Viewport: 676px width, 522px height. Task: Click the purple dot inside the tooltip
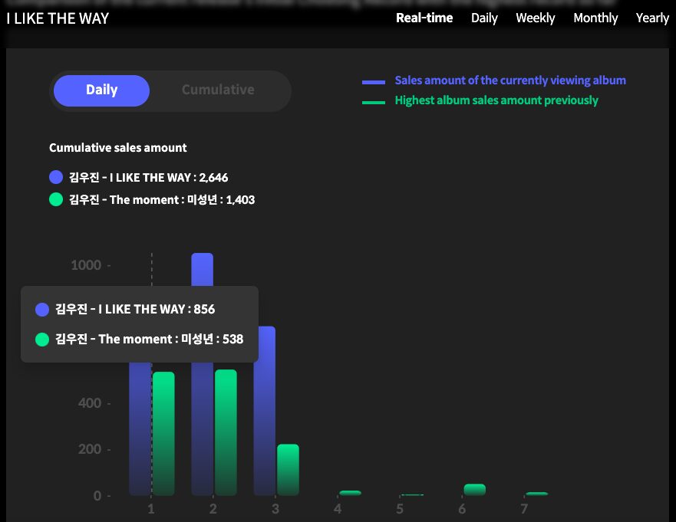(x=42, y=310)
